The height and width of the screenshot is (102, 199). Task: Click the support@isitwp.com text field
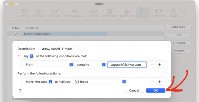pos(127,65)
